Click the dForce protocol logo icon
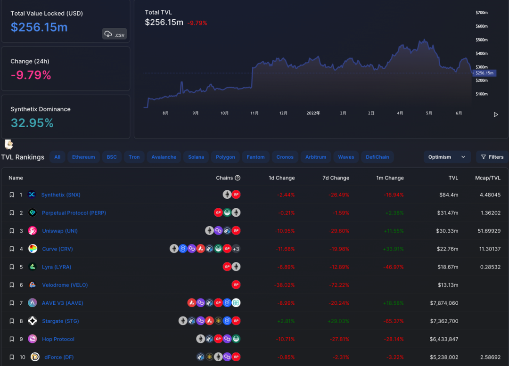 (35, 357)
